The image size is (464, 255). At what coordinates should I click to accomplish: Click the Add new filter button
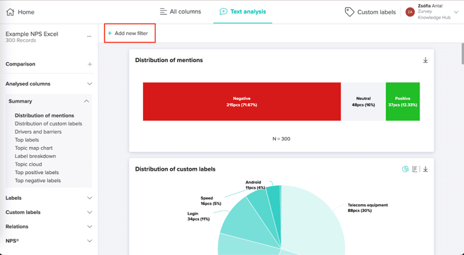(129, 33)
